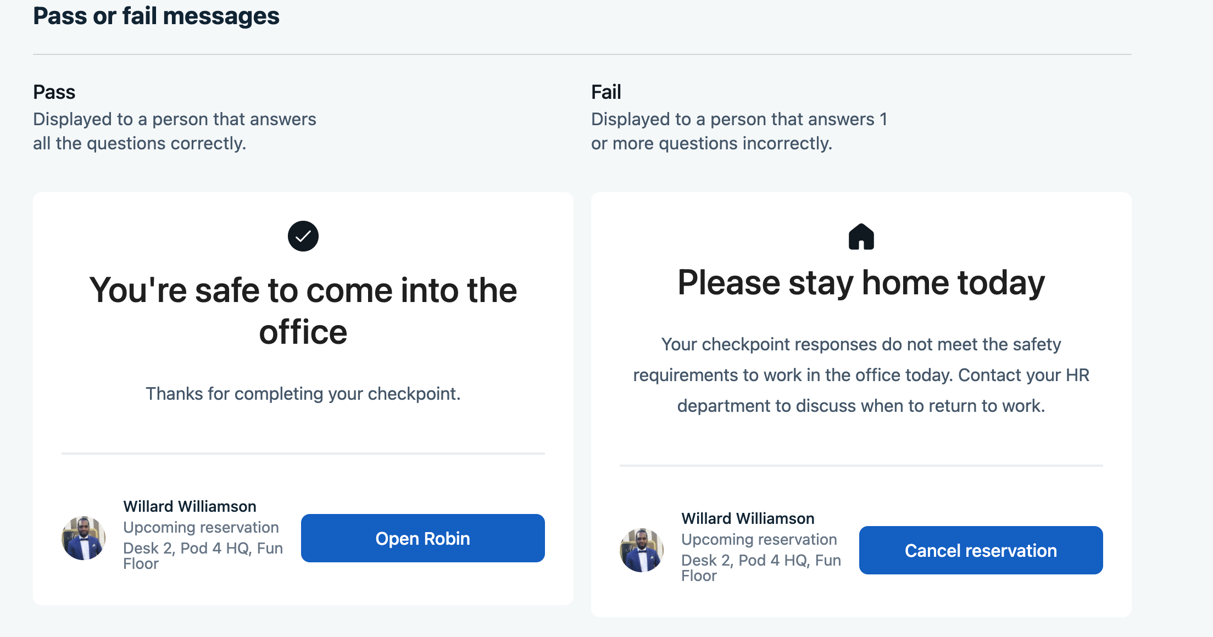The height and width of the screenshot is (637, 1213).
Task: Select the "Please stay home today" heading
Action: click(861, 283)
